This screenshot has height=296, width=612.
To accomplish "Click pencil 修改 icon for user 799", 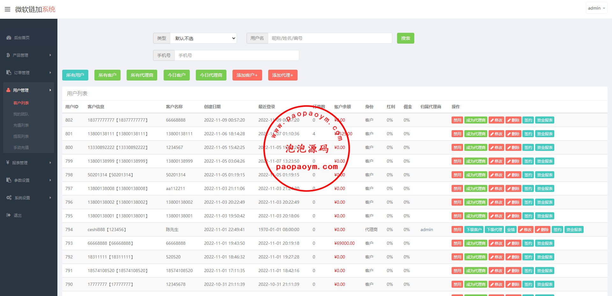I will click(497, 161).
